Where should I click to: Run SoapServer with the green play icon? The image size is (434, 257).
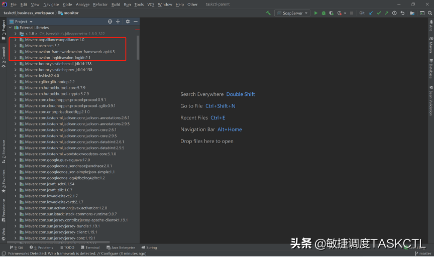(316, 13)
